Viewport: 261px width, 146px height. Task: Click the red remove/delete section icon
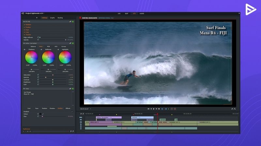175,109
